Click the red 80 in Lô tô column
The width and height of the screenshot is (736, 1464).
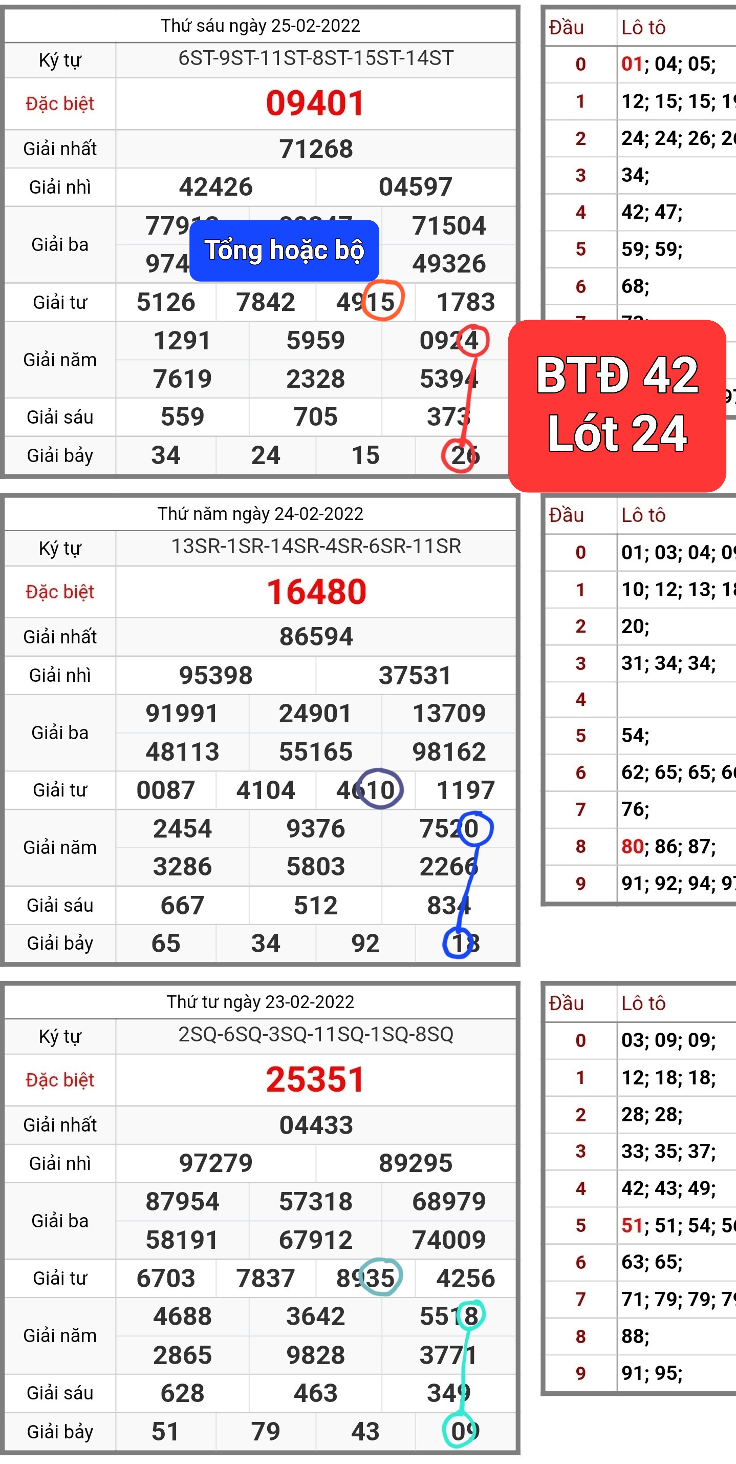632,846
